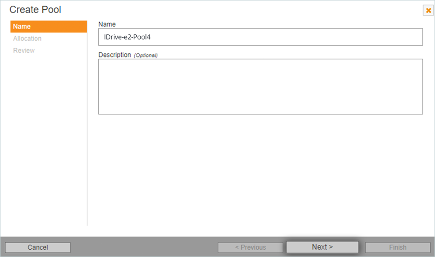Close the Create Pool dialog with X
Viewport: 435px width, 257px height.
click(428, 11)
